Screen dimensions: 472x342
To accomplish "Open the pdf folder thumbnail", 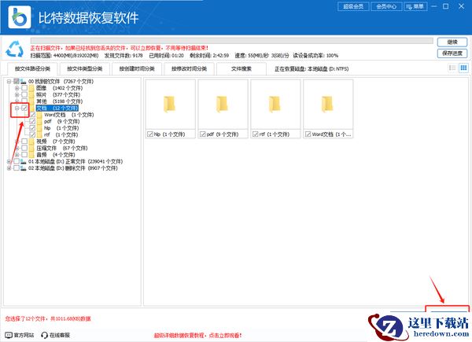I will (223, 105).
